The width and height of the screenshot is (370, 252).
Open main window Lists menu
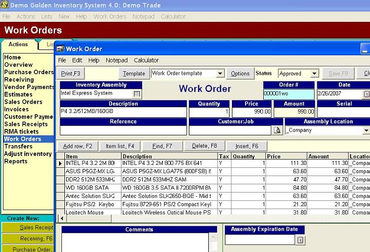tap(47, 16)
